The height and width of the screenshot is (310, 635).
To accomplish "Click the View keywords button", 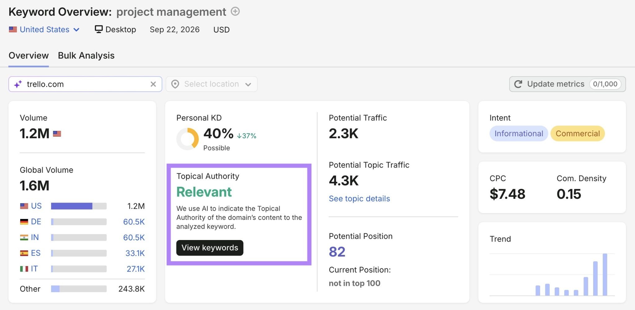I will (210, 248).
